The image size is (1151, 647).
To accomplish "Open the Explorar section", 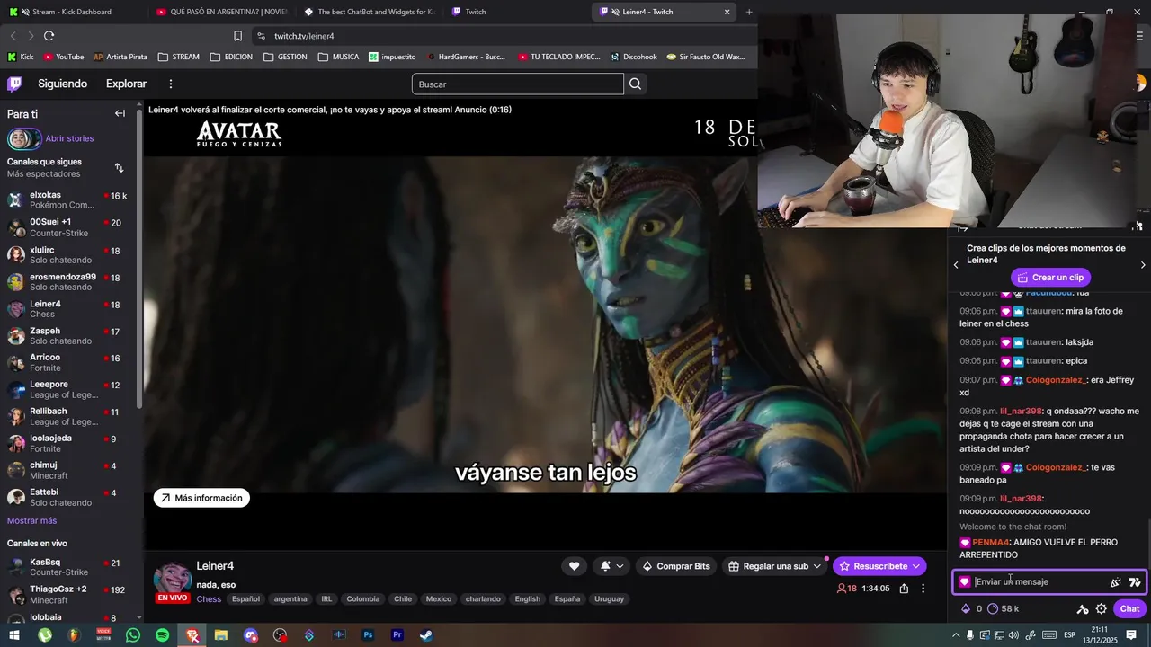I will (x=126, y=84).
